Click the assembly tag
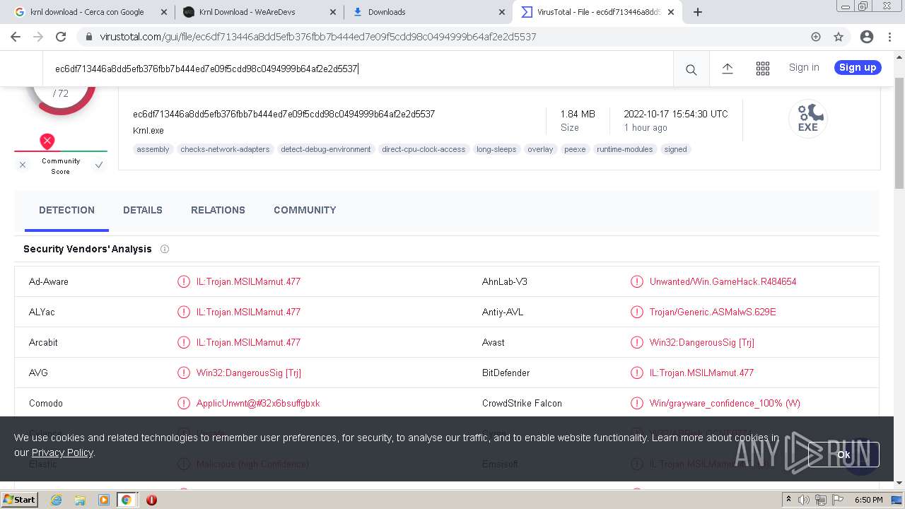The width and height of the screenshot is (905, 509). (x=153, y=149)
